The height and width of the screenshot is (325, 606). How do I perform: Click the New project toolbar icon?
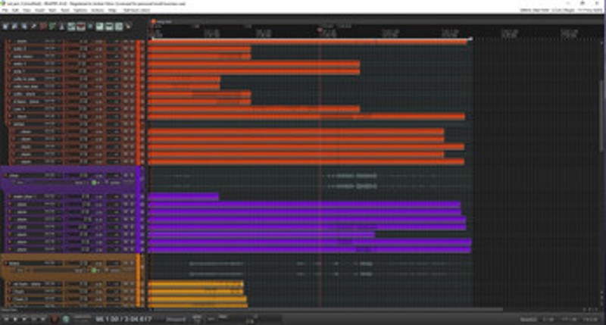click(x=5, y=27)
